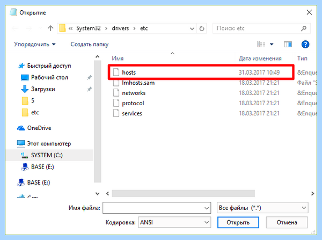Click the Quick access star icon
322x240 pixels.
point(21,66)
